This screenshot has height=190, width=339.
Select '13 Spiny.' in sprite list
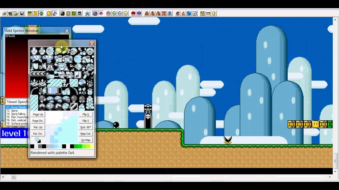pos(12,111)
